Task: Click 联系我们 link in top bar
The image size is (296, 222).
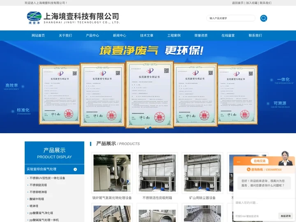Action: tap(266, 3)
